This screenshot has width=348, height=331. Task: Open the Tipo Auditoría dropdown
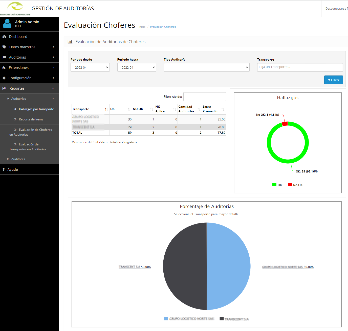click(x=206, y=67)
